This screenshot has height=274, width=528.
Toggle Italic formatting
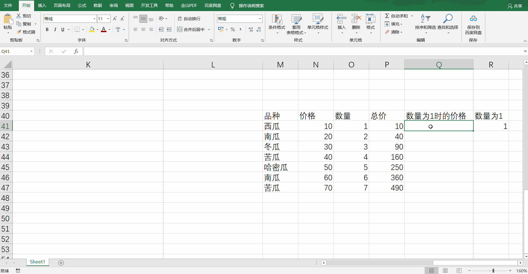(55, 29)
